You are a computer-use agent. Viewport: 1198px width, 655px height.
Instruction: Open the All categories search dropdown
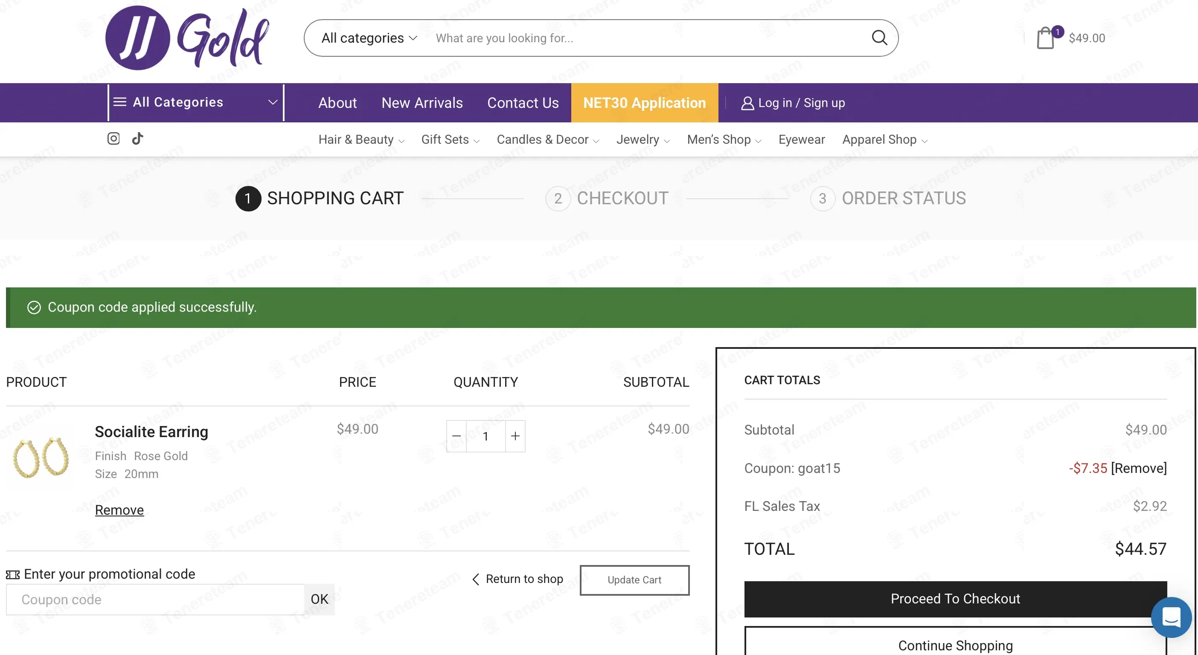[x=369, y=38]
